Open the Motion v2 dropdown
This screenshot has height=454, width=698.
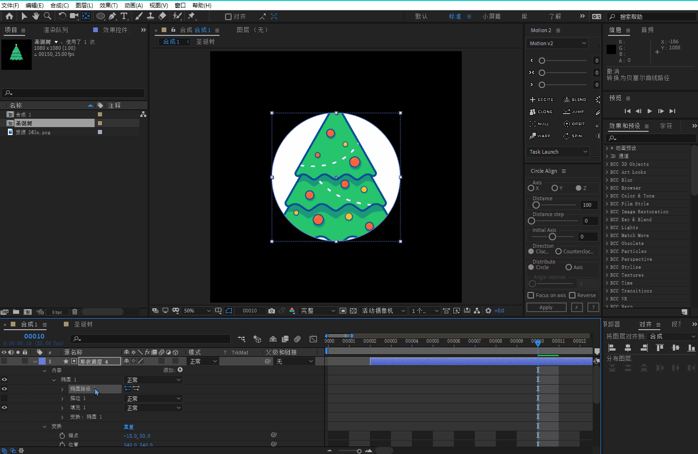pos(557,43)
